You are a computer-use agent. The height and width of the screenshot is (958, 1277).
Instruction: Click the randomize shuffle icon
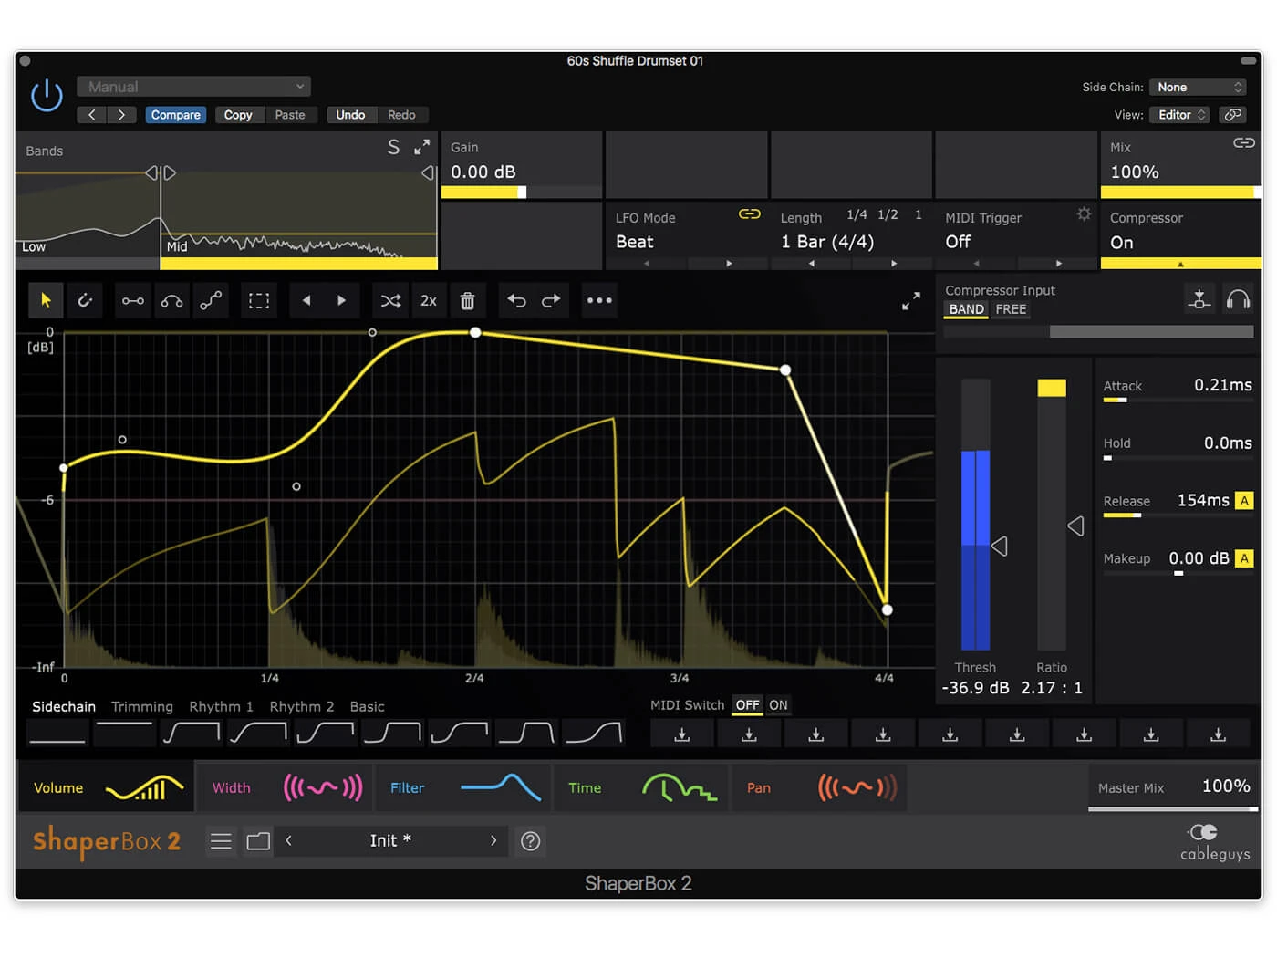[x=390, y=300]
